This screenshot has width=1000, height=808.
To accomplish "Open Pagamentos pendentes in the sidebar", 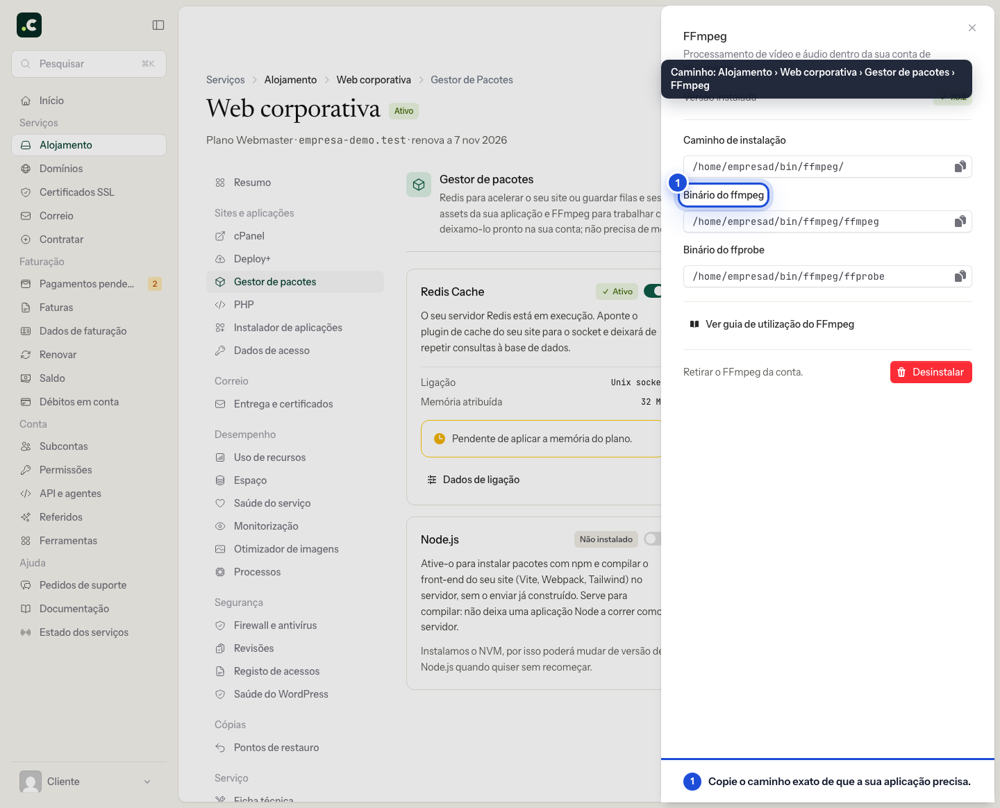I will click(89, 284).
